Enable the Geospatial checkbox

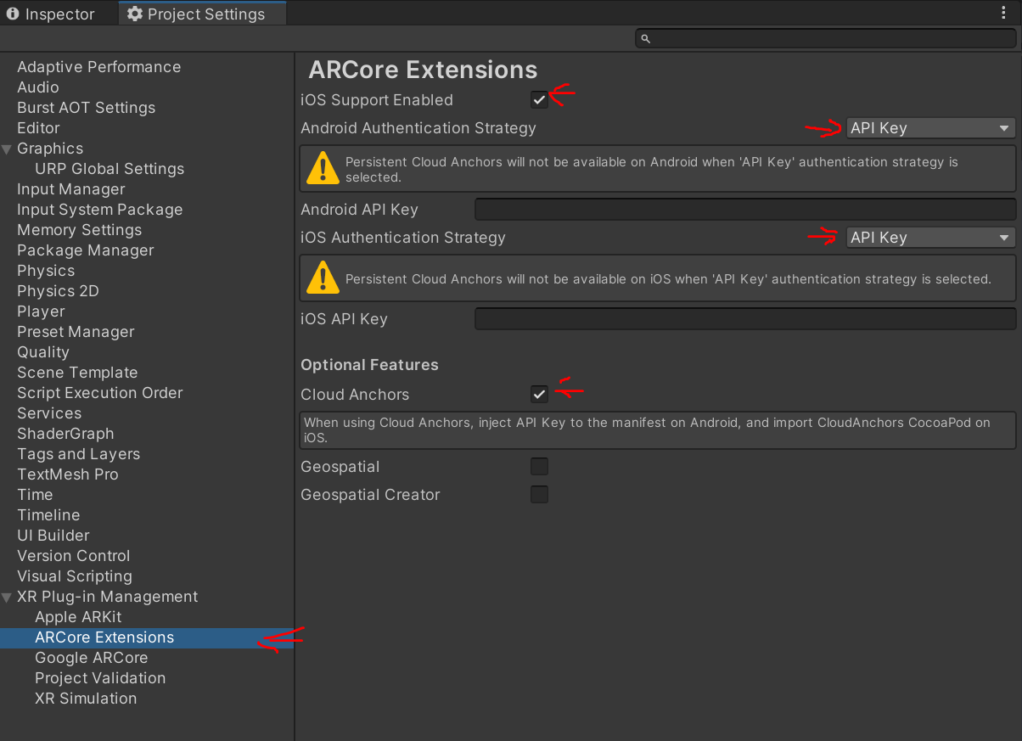[539, 467]
